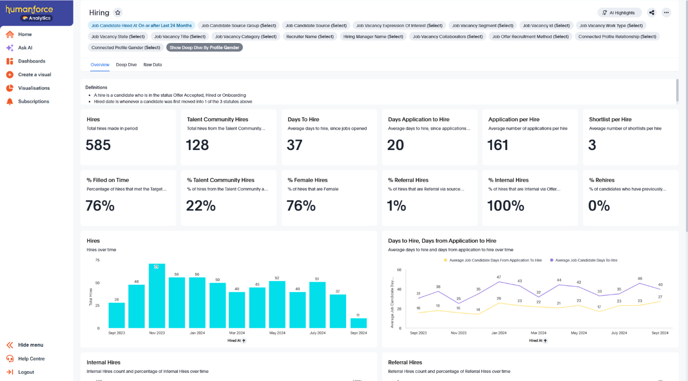Screen dimensions: 688x381
Task: Go to Home via the sidebar icon
Action: [x=9, y=34]
